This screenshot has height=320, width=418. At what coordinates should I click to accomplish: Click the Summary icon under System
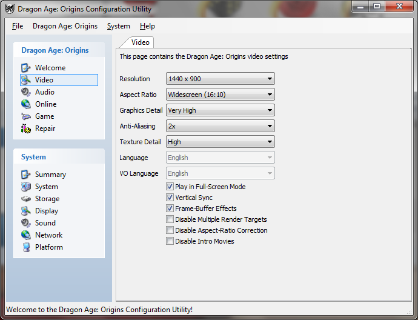[26, 175]
